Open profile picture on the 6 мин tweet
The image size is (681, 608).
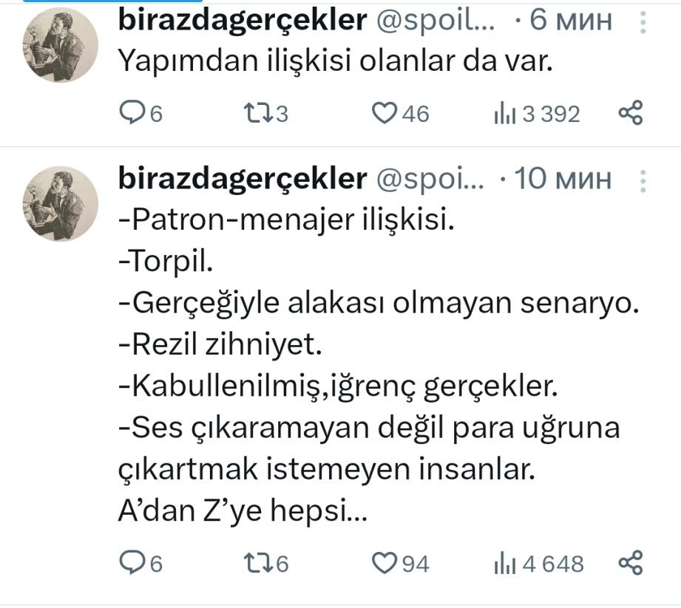[61, 46]
